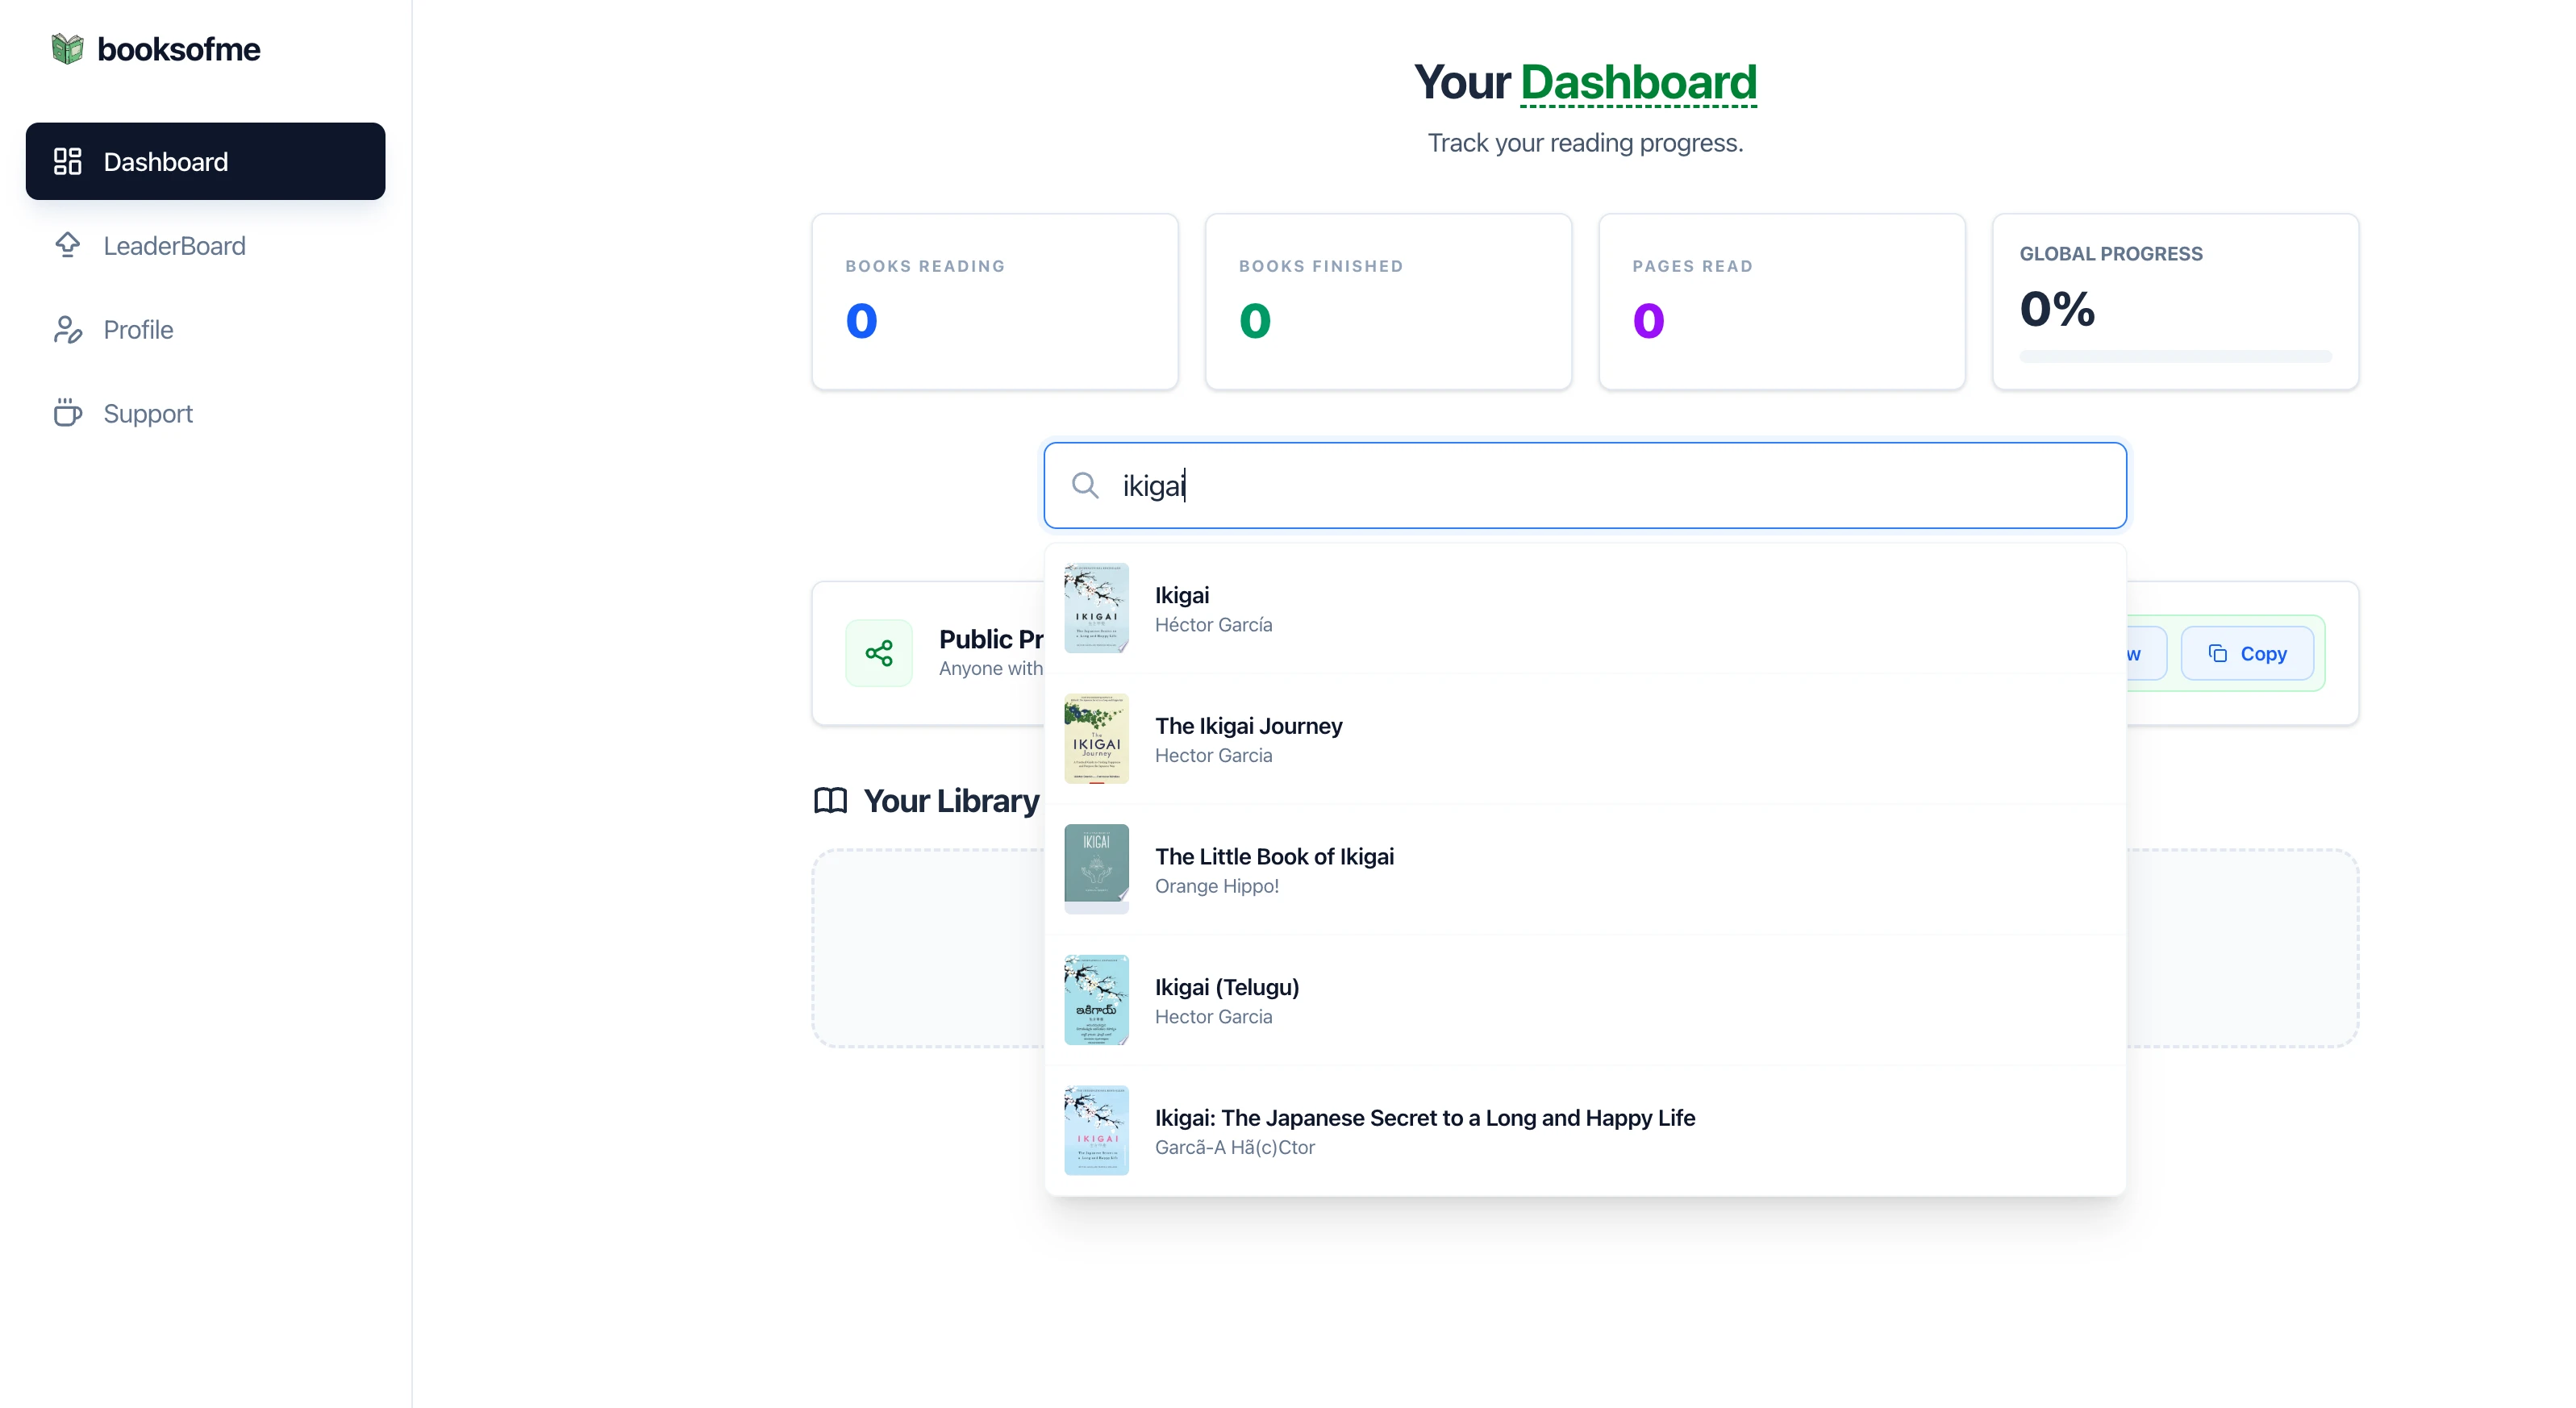Click the Books Reading stat card
2576x1408 pixels.
click(994, 301)
